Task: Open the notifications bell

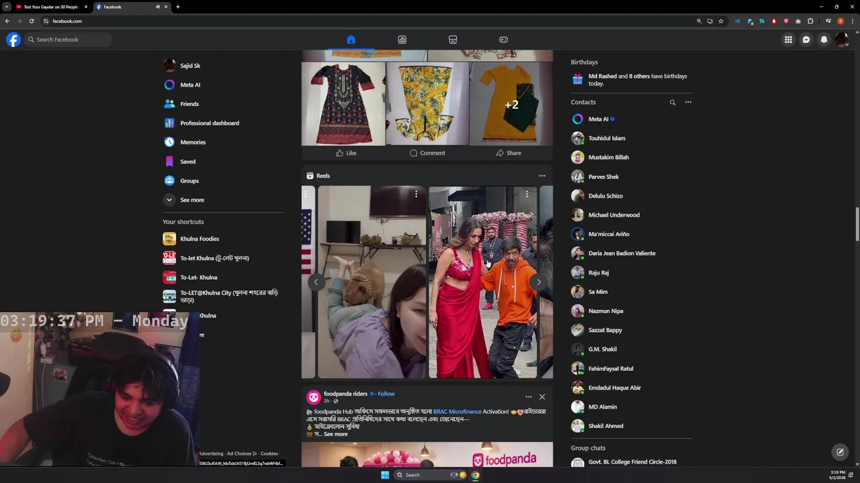Action: pyautogui.click(x=824, y=40)
